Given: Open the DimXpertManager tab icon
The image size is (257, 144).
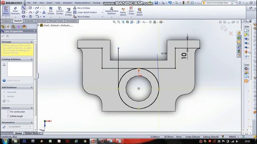Looking at the screenshot, I should (19, 27).
